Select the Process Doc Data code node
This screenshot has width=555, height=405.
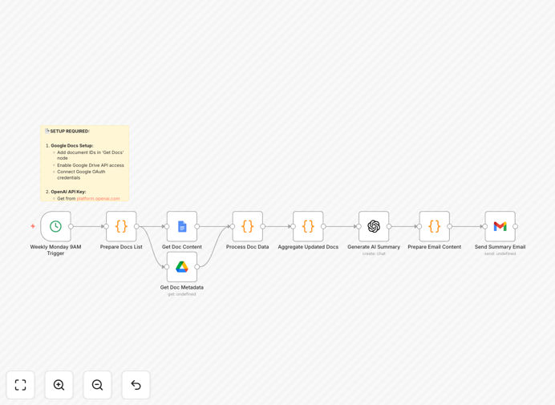pos(247,226)
